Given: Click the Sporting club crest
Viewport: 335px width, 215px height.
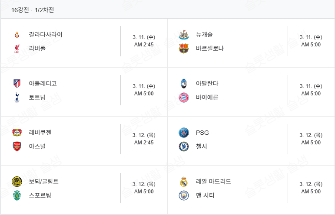Looking at the screenshot, I should tap(17, 195).
